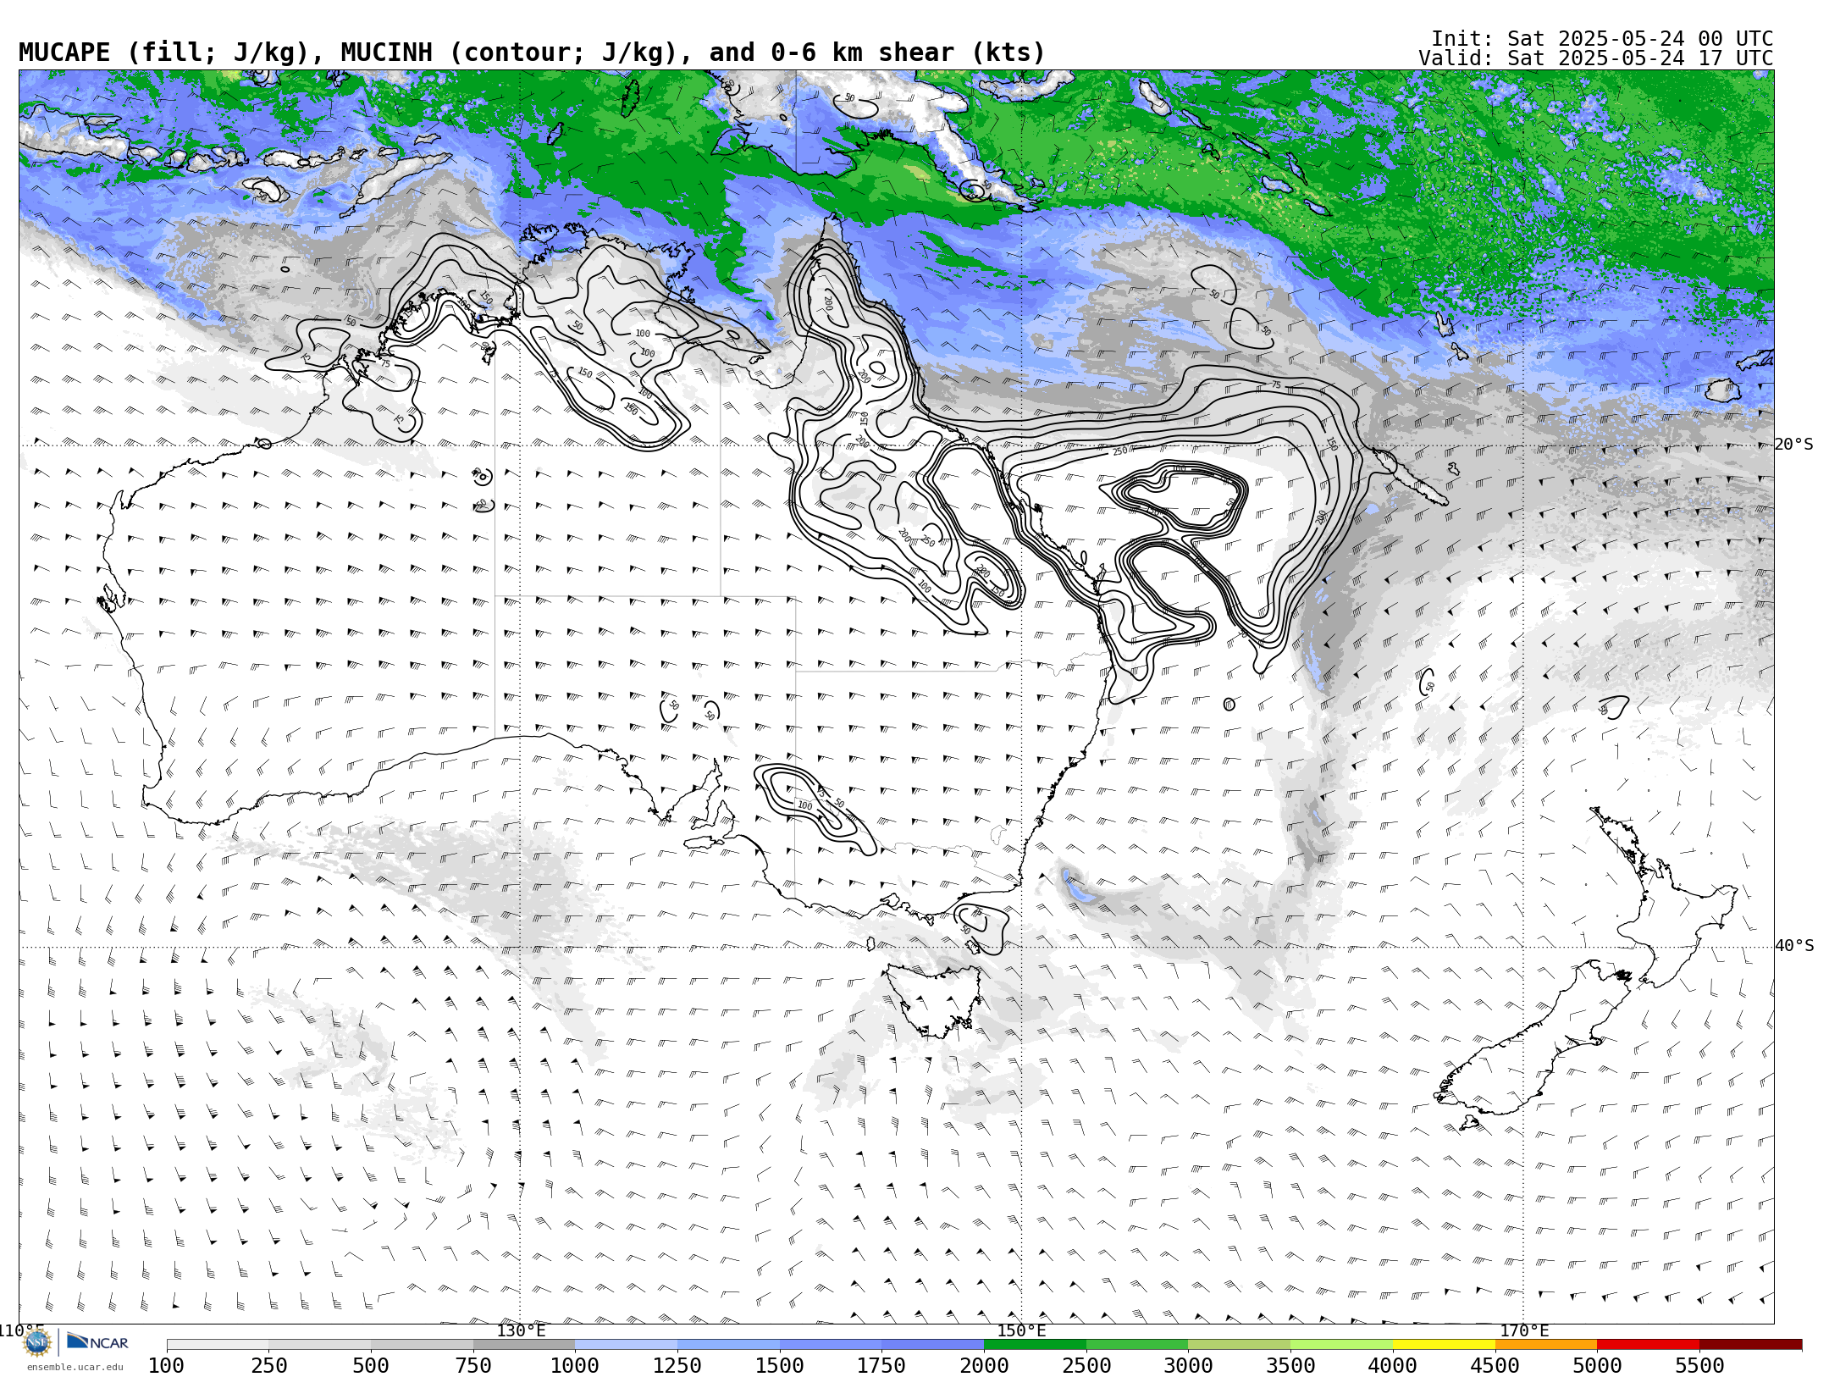Click the colorbar label 250

coord(268,1365)
